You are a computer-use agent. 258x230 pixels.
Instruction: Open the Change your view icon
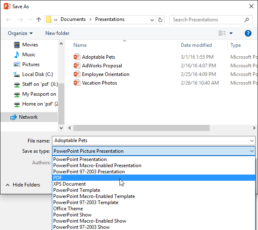click(x=223, y=33)
